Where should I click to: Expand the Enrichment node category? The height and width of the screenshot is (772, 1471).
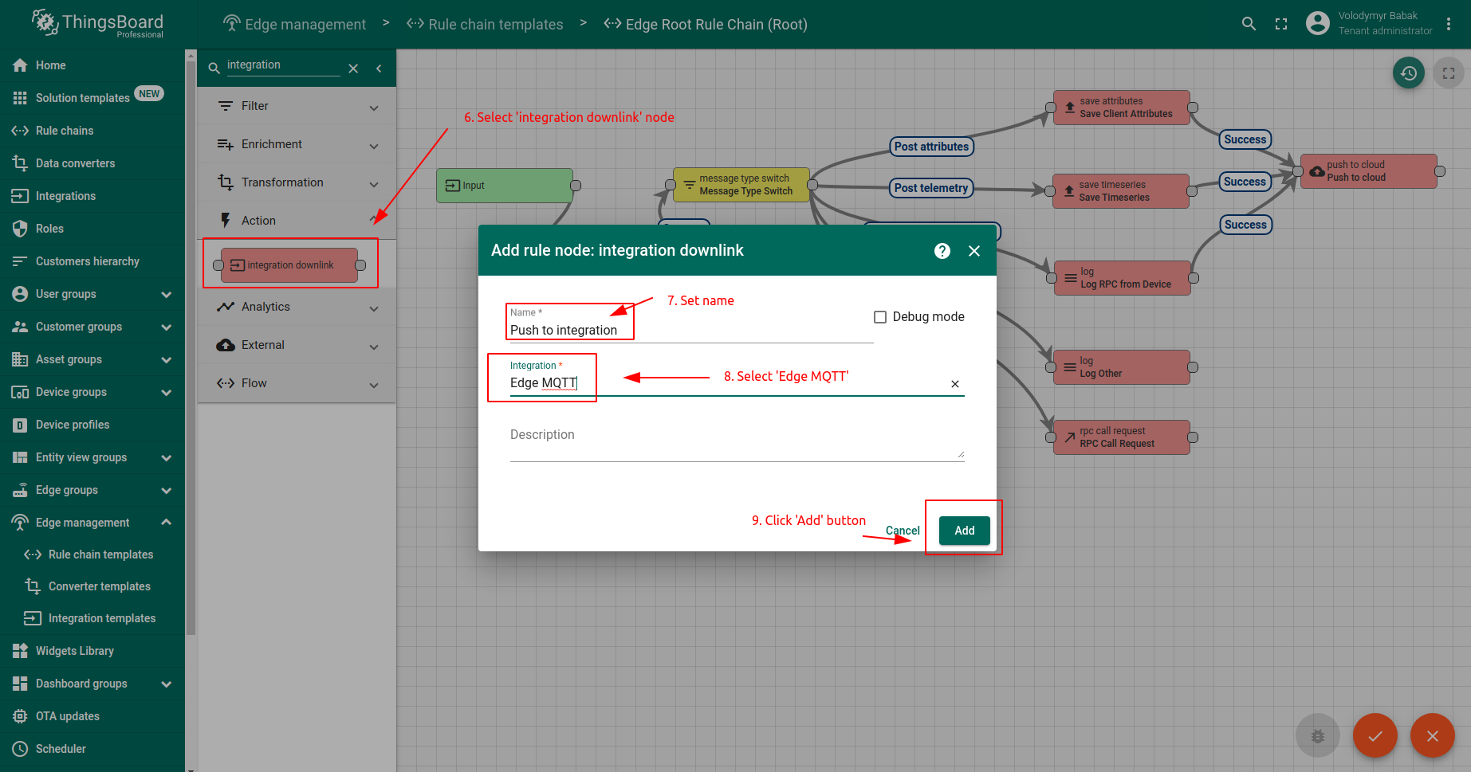(x=297, y=144)
